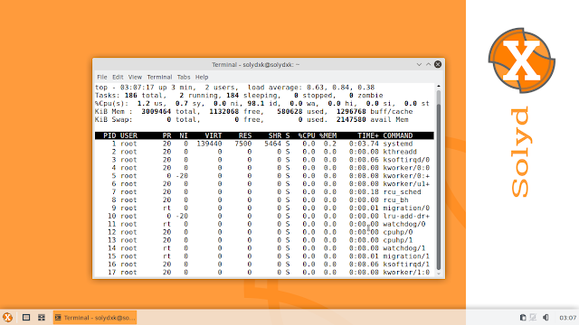Screen dimensions: 579x325
Task: Click the 0:03.74 TIME+ value
Action: [364, 144]
